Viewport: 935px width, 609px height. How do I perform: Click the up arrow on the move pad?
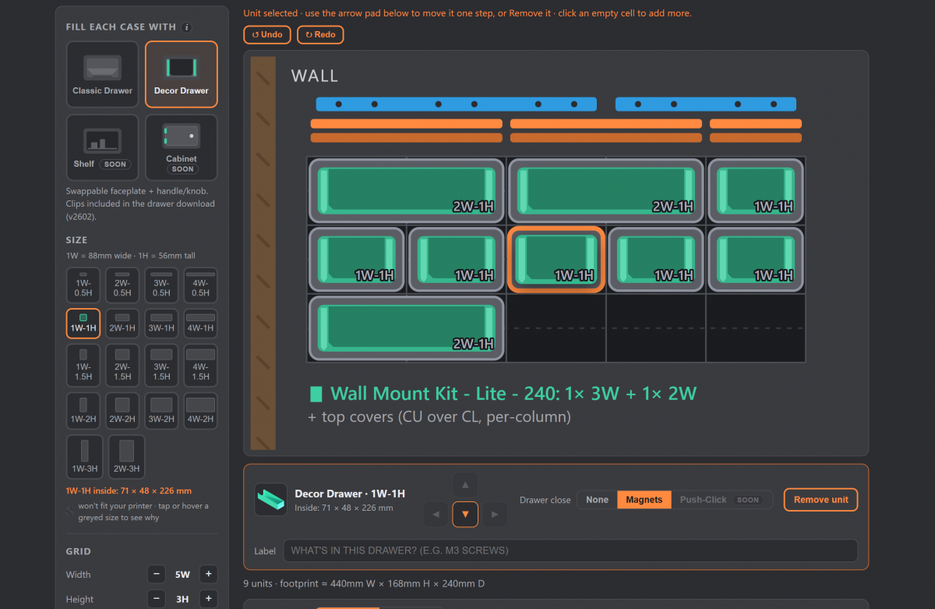pos(465,485)
